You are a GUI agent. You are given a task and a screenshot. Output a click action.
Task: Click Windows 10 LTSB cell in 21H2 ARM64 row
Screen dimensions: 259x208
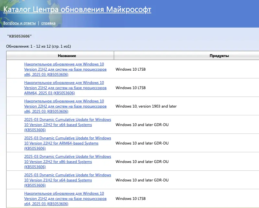[x=131, y=88]
